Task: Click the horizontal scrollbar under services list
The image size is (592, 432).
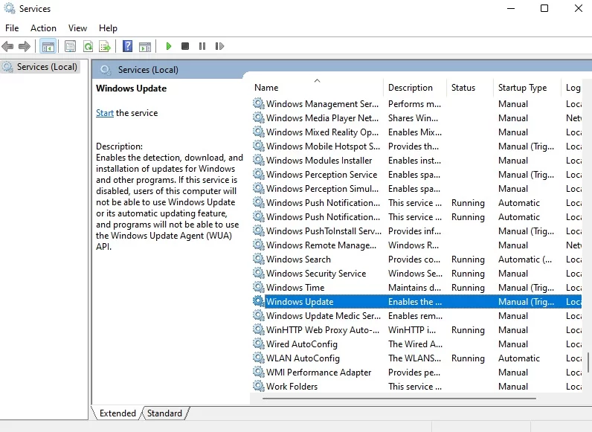Action: click(399, 398)
